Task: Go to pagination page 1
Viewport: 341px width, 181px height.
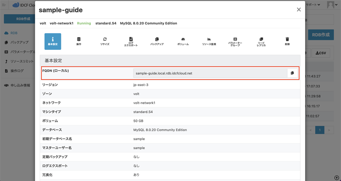Action: 320,130
